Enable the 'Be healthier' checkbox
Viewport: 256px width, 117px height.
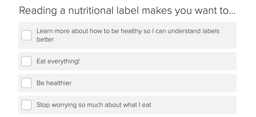(x=26, y=83)
